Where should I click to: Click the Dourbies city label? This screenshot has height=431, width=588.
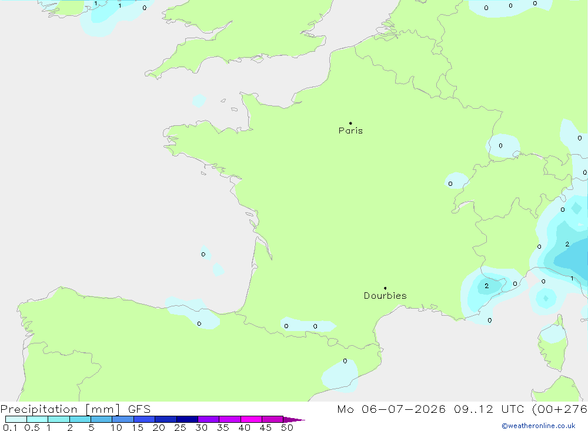[x=385, y=296]
